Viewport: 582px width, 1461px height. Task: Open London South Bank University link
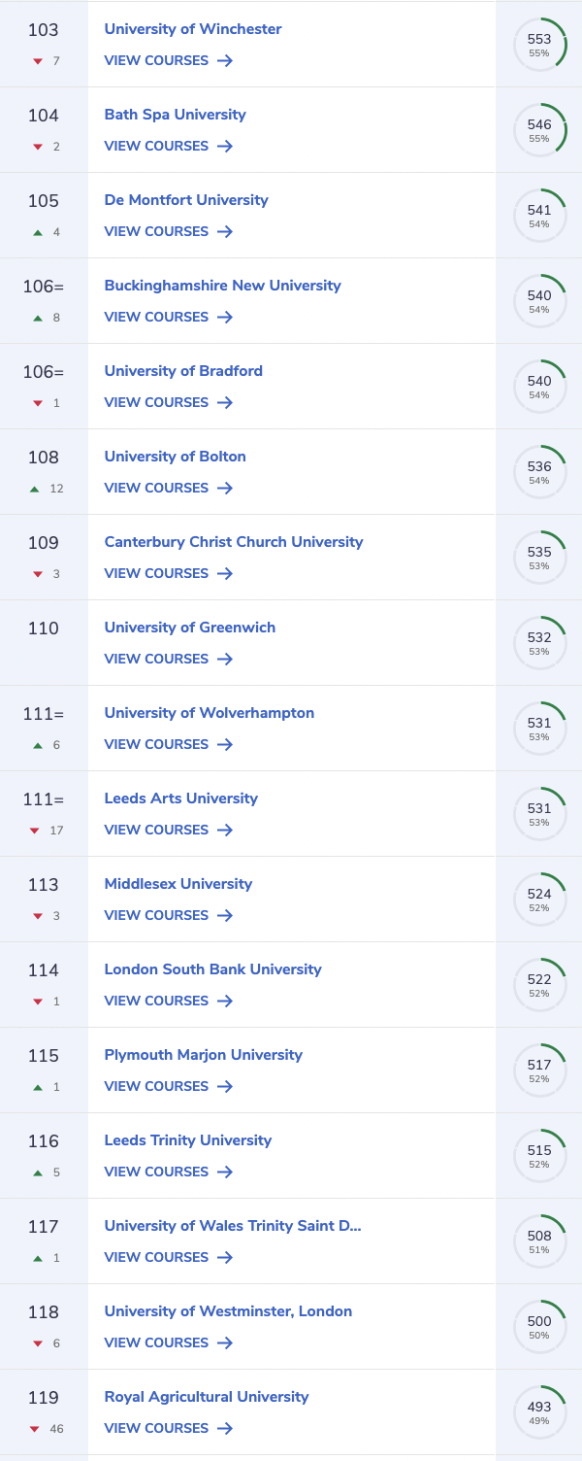pos(212,969)
